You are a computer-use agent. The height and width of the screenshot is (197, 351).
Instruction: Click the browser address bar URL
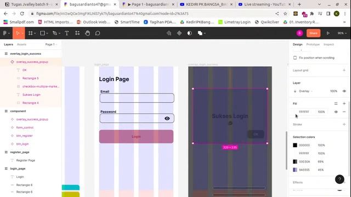pos(112,14)
